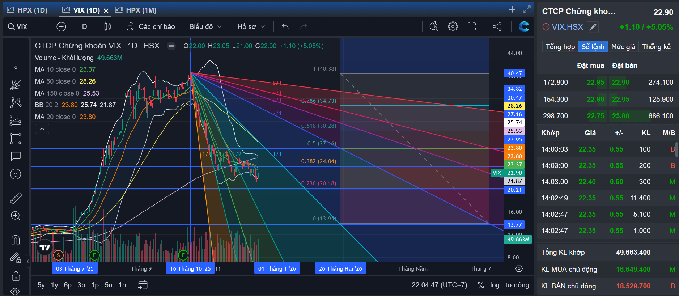
Task: Toggle visibility of all drawings with eye icon
Action: coord(16,291)
